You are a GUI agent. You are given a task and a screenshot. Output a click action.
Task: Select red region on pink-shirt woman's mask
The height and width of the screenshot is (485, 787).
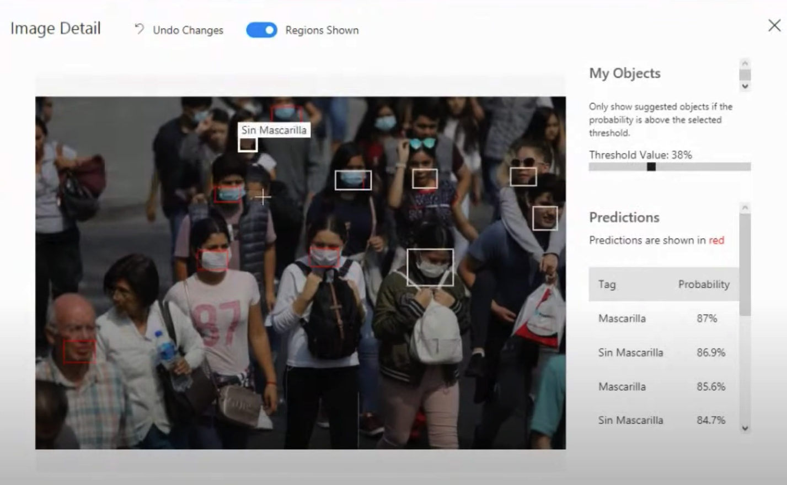(x=213, y=260)
